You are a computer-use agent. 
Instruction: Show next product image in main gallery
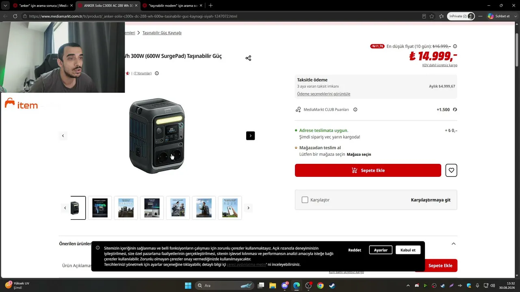(251, 135)
